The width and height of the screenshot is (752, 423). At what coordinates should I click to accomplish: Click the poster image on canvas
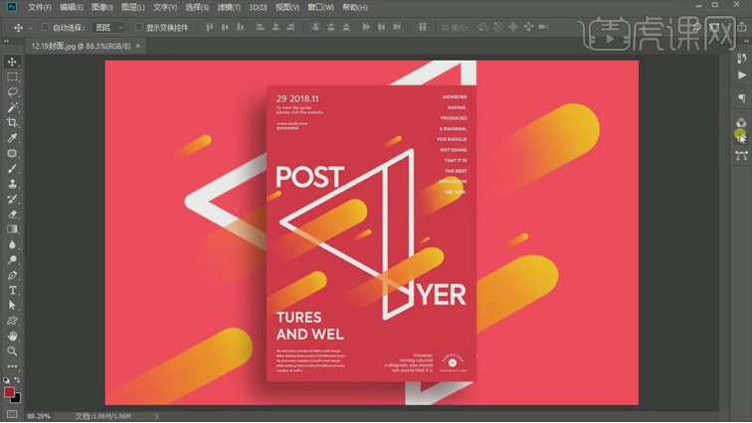[372, 232]
